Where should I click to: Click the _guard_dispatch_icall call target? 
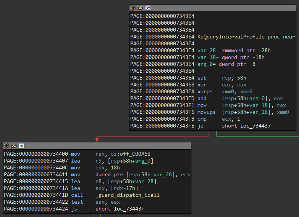[128, 195]
